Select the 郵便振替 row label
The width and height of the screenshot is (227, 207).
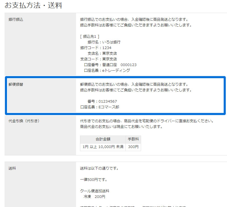pyautogui.click(x=16, y=84)
